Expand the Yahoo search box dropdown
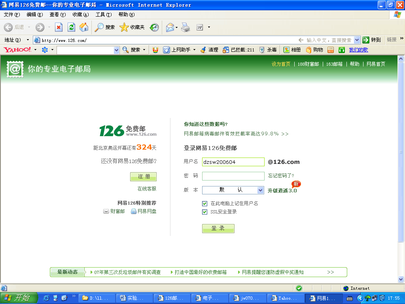Screen dimensions: 405x304 (116, 50)
